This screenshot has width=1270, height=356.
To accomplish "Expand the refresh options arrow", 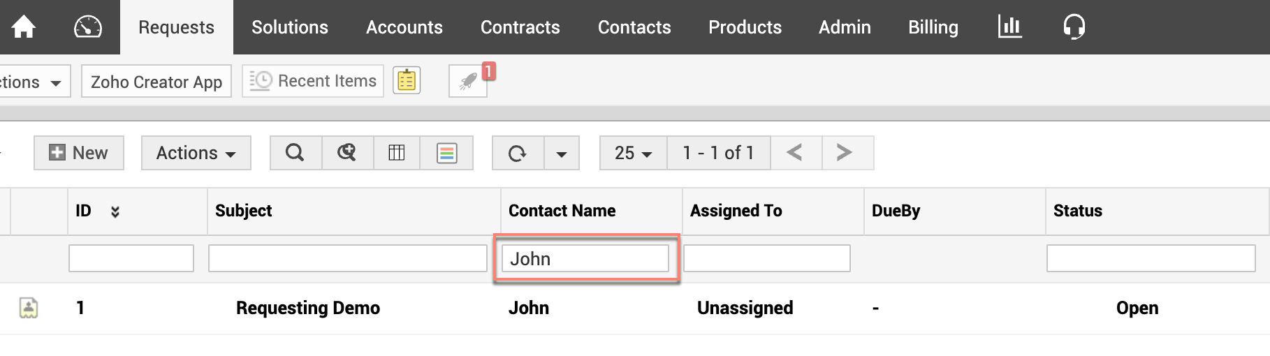I will coord(562,154).
